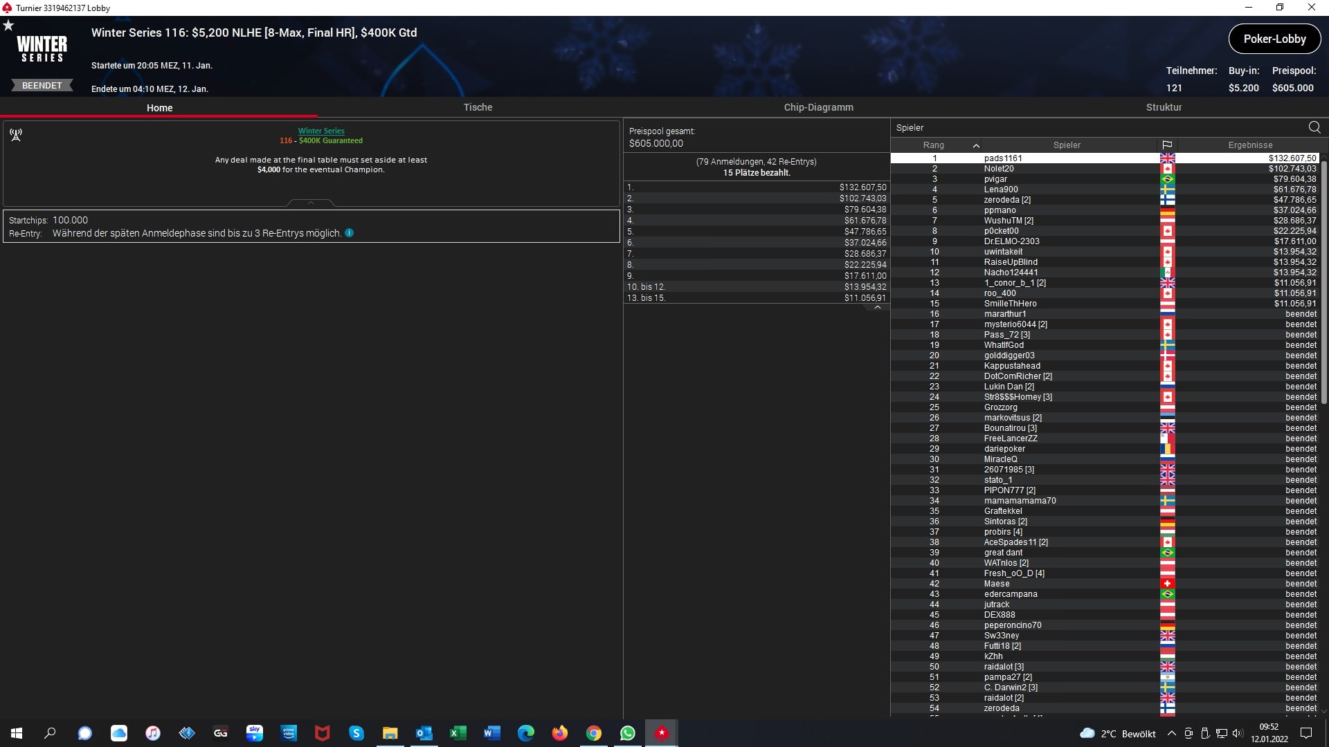The image size is (1329, 747).
Task: Launch Excel from the taskbar
Action: [x=458, y=733]
